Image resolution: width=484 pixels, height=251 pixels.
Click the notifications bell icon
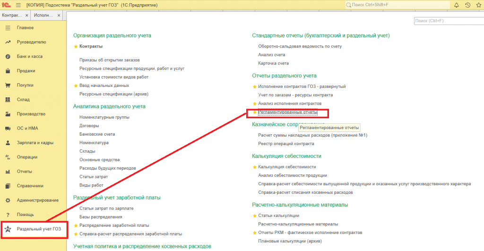tap(457, 5)
